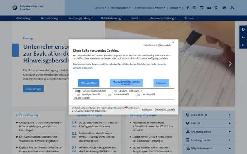Click the member login user icon
This screenshot has height=154, width=247.
232,8
